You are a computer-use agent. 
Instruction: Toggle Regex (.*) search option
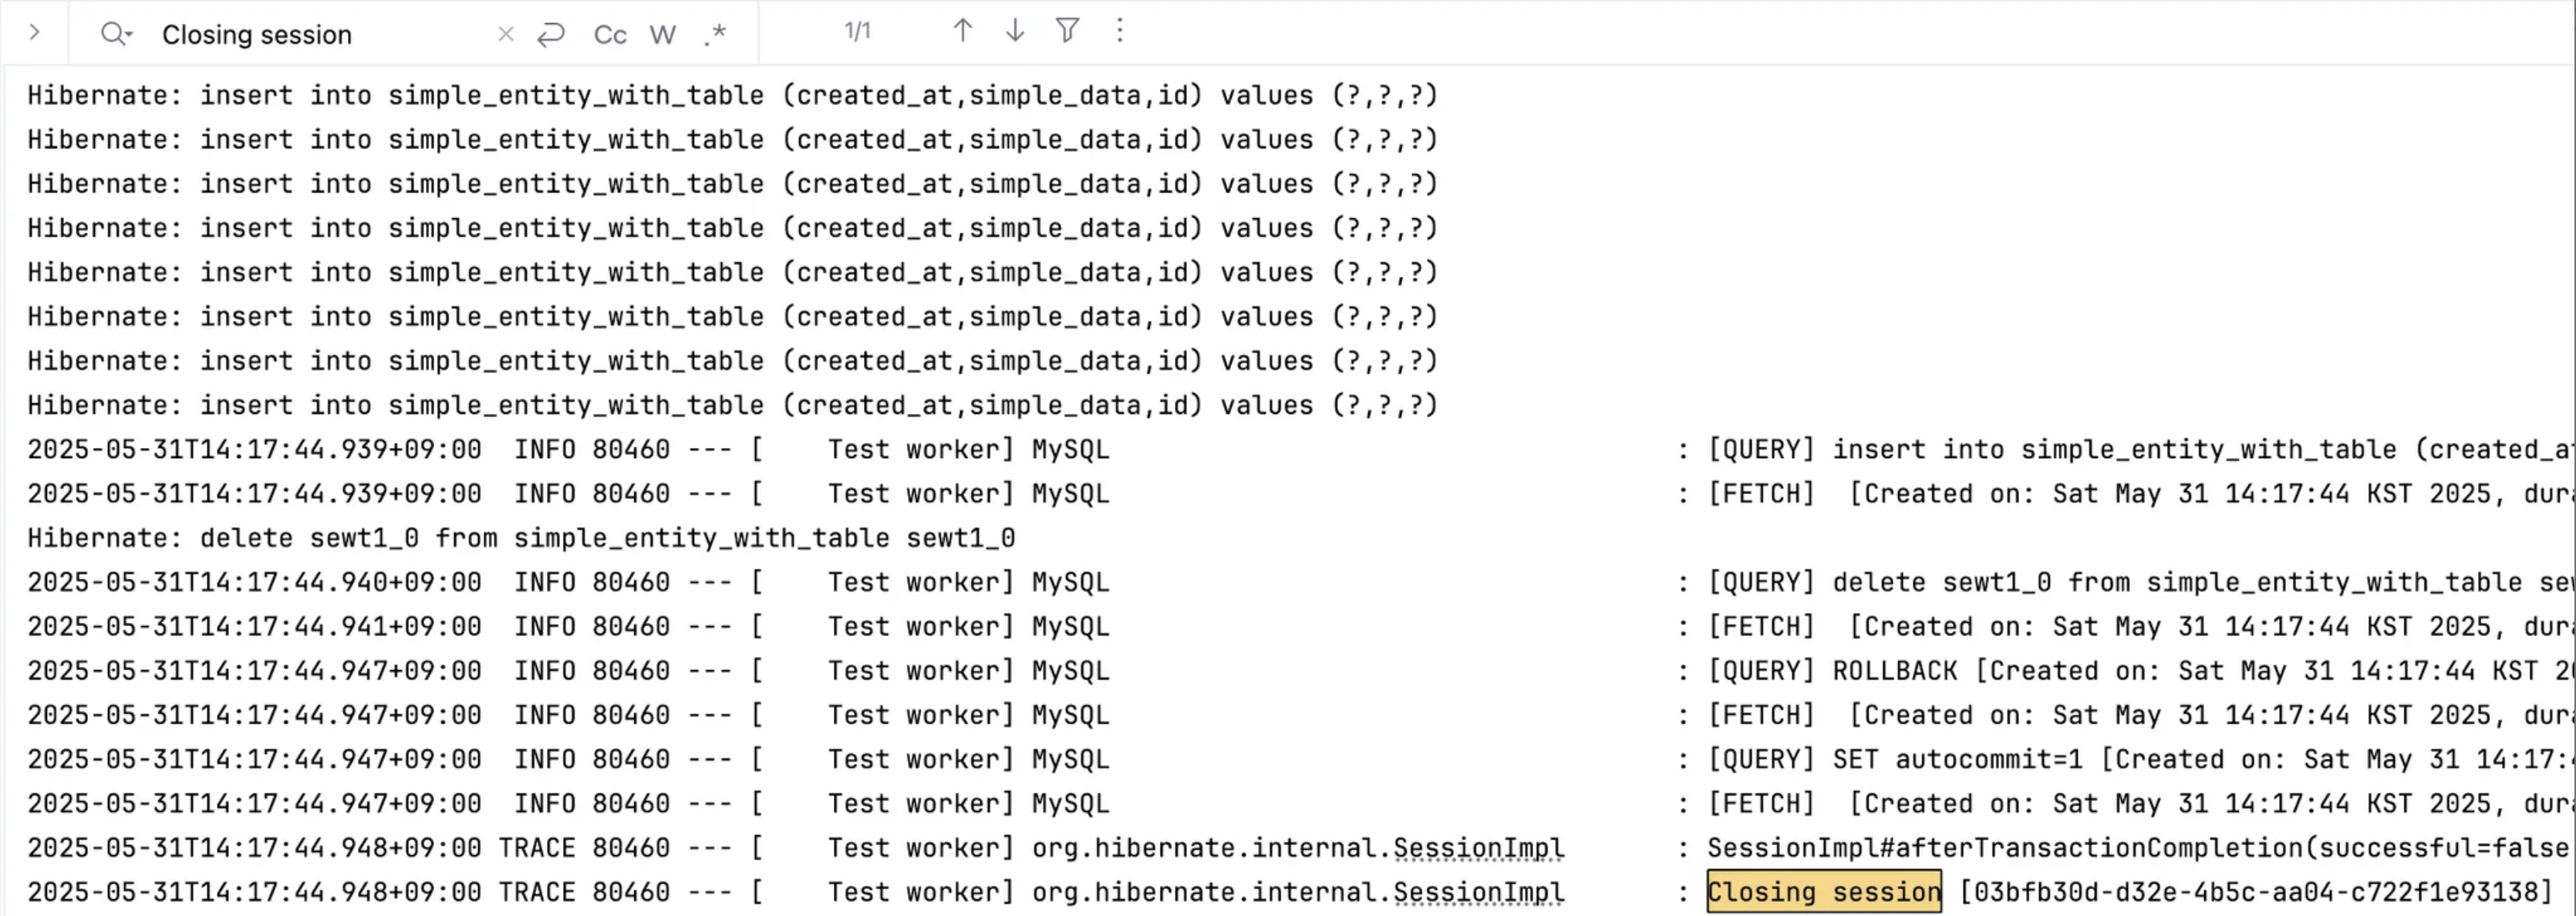(x=714, y=35)
